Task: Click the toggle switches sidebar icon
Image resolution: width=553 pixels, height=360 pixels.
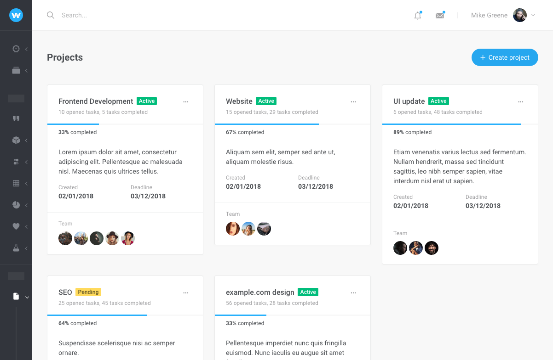Action: 16,162
